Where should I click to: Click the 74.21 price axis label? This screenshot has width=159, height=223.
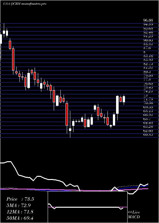coord(148,92)
